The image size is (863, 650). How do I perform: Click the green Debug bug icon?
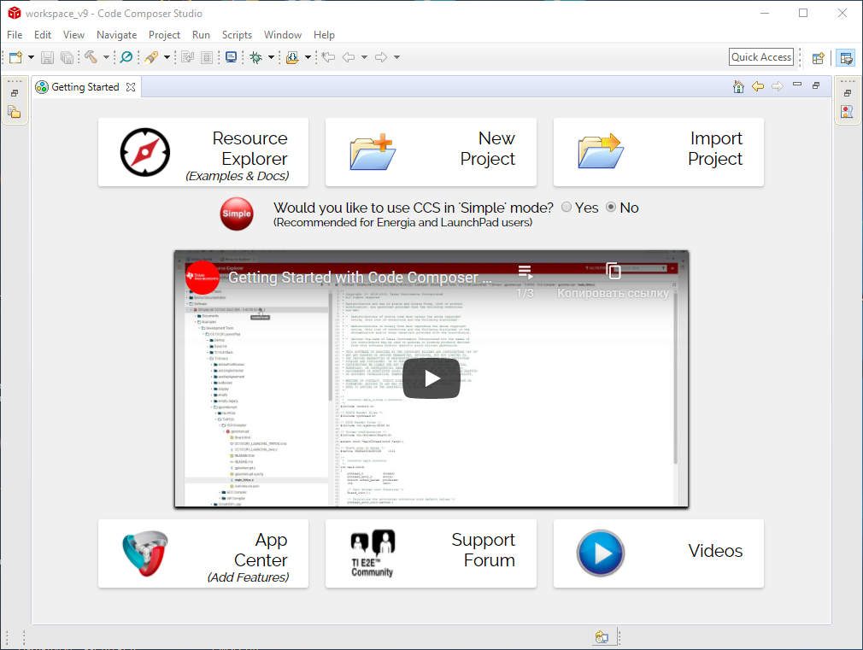click(256, 57)
